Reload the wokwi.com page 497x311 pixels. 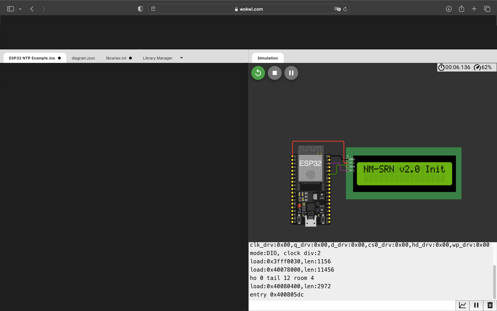pos(345,9)
